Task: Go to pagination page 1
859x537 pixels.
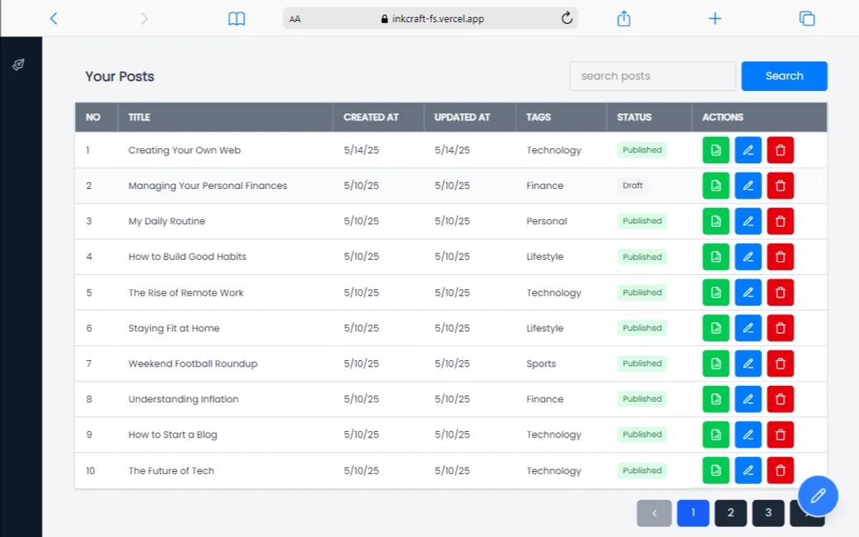Action: click(693, 513)
